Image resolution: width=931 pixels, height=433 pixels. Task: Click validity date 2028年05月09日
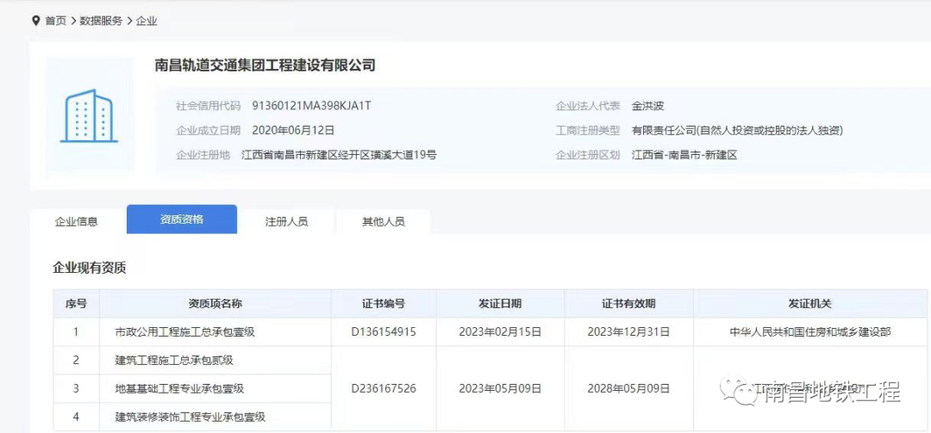point(628,388)
